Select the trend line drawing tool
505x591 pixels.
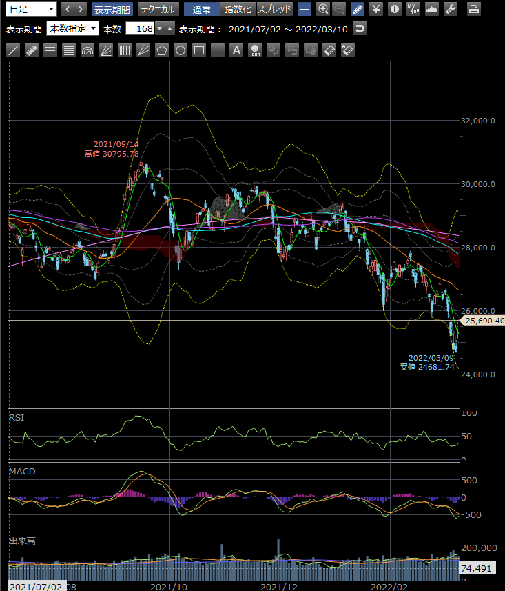(x=13, y=50)
